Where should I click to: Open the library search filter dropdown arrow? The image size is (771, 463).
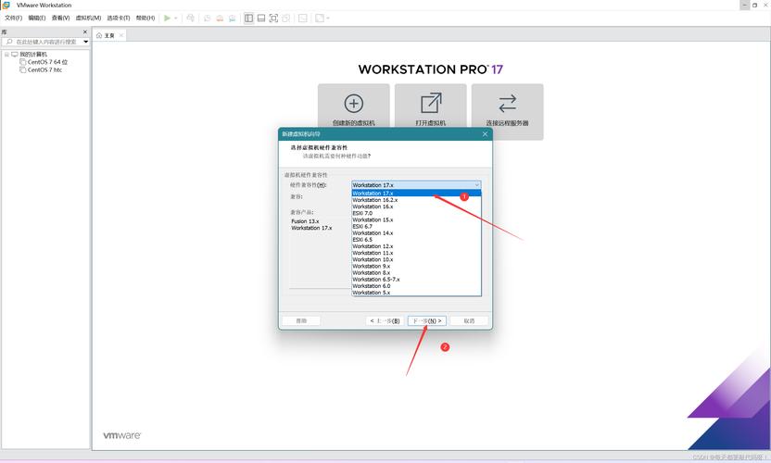point(85,42)
